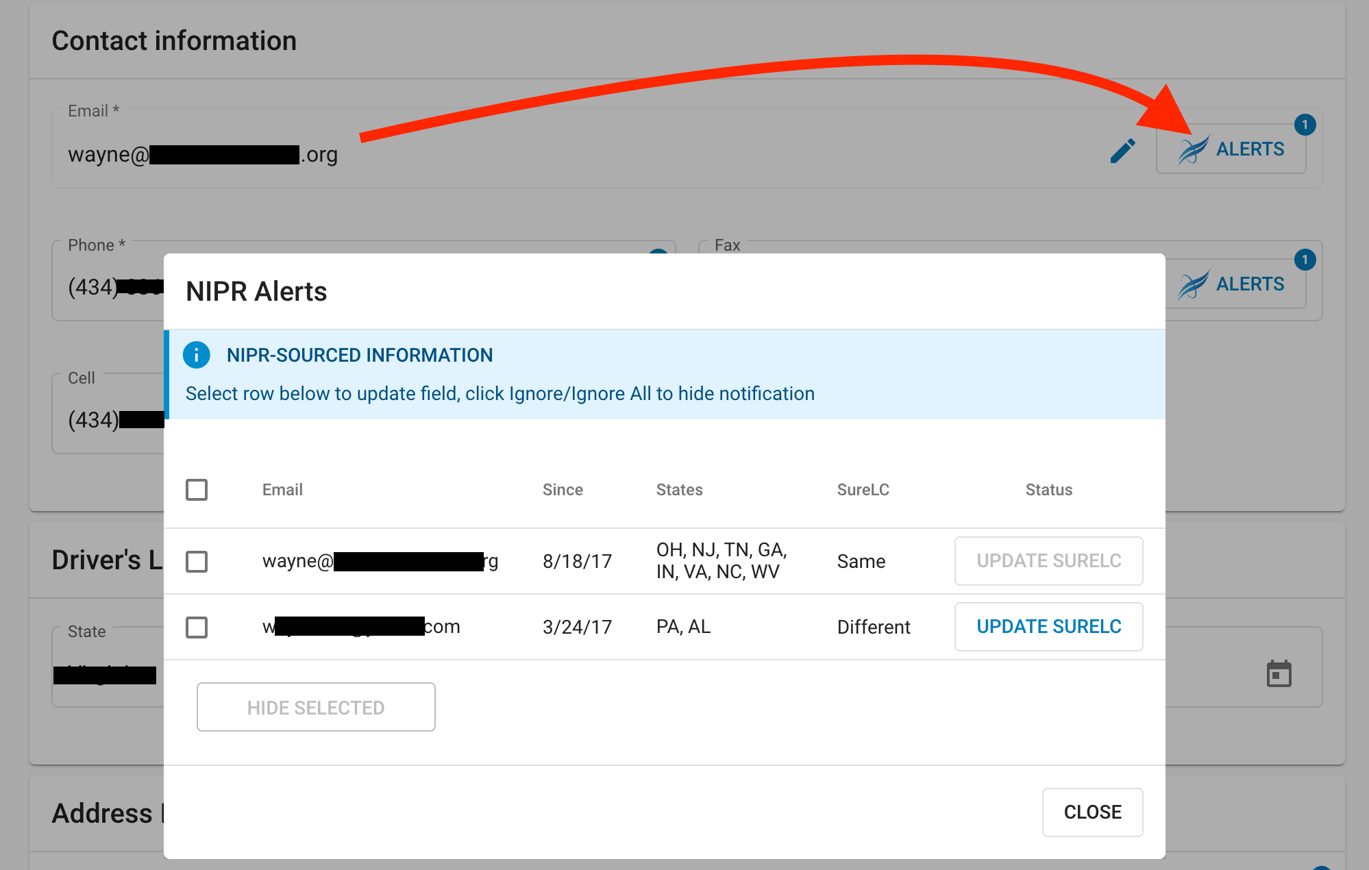Click the notification badge on Email ALERTS
The height and width of the screenshot is (870, 1369).
(x=1305, y=125)
